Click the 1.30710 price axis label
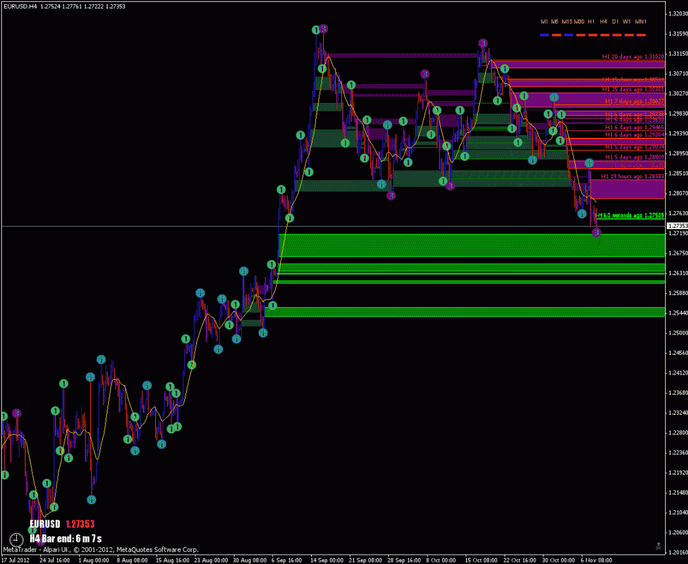Image resolution: width=688 pixels, height=564 pixels. tap(677, 73)
